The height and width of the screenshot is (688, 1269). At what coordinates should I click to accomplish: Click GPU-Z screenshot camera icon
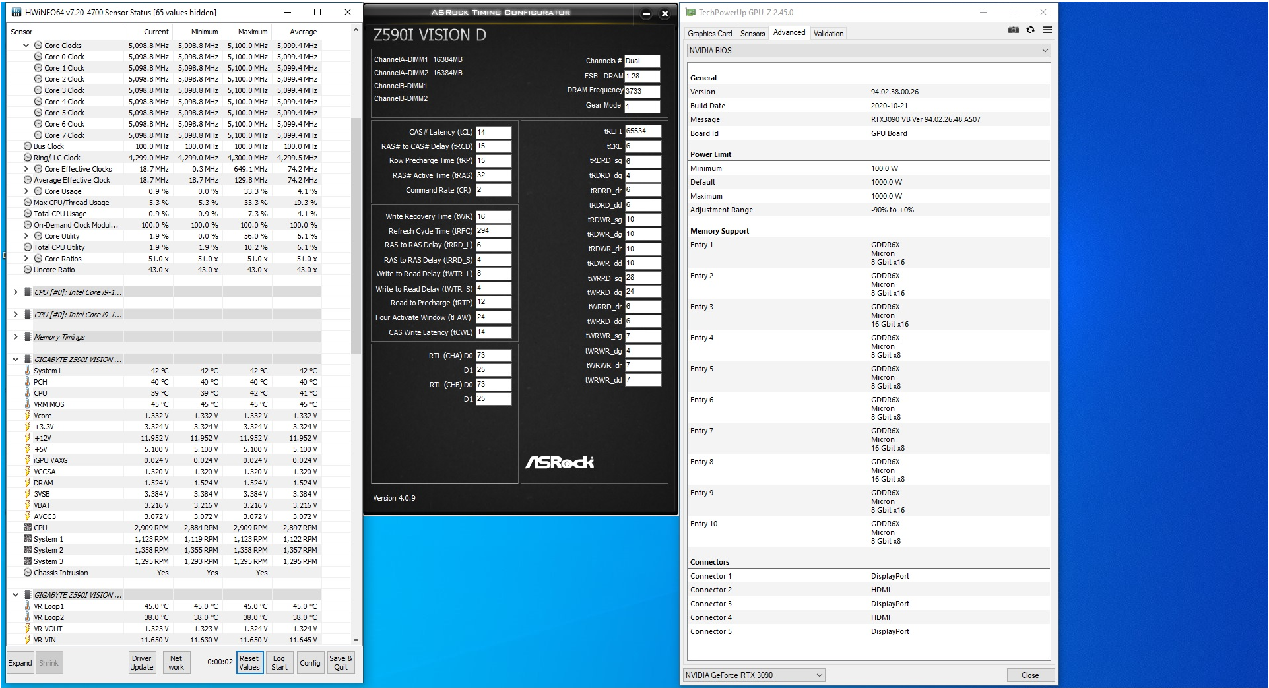point(1014,30)
